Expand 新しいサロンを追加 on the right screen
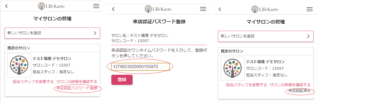This screenshot has width=384, height=106. pos(266,36)
